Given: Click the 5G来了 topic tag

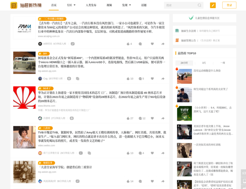Looking at the screenshot, I should click(46, 88).
